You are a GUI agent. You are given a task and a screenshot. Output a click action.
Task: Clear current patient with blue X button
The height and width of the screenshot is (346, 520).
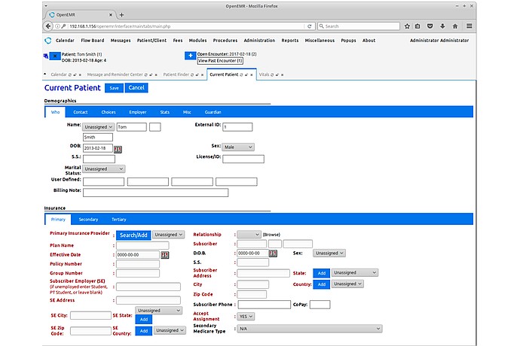pyautogui.click(x=55, y=56)
